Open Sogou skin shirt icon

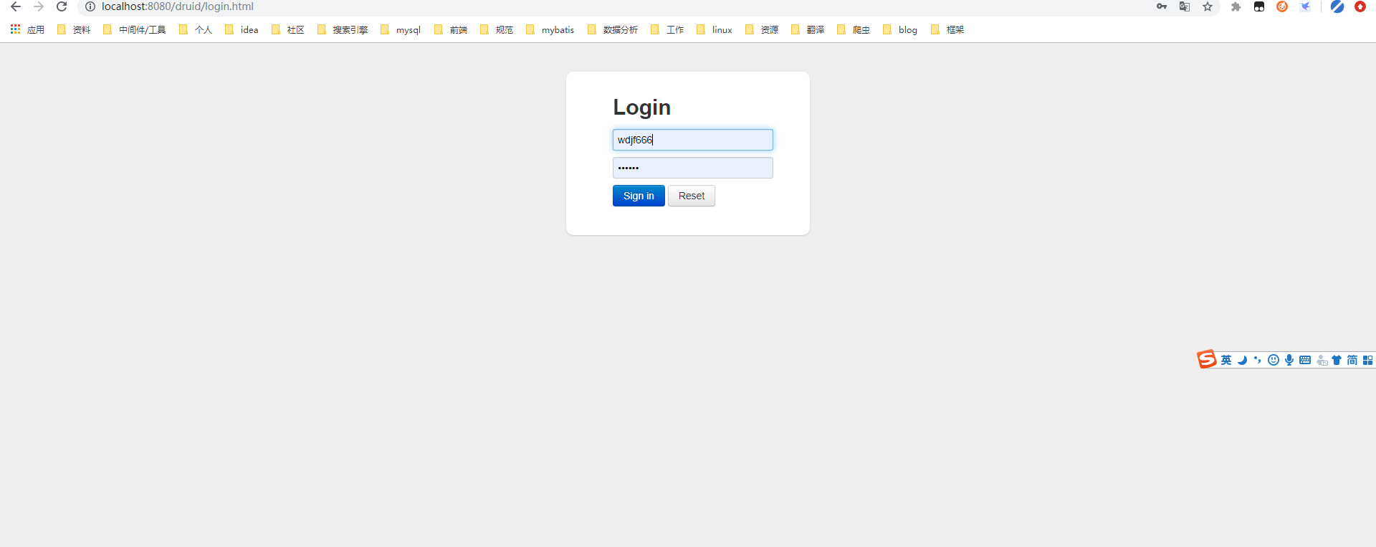[1337, 360]
